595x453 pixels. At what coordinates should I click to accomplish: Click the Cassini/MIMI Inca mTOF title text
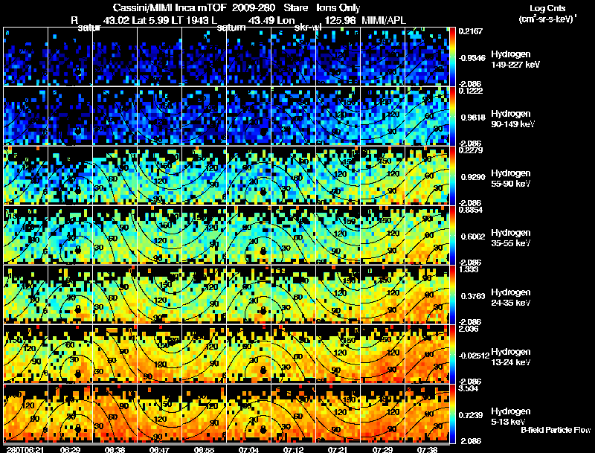click(x=170, y=7)
